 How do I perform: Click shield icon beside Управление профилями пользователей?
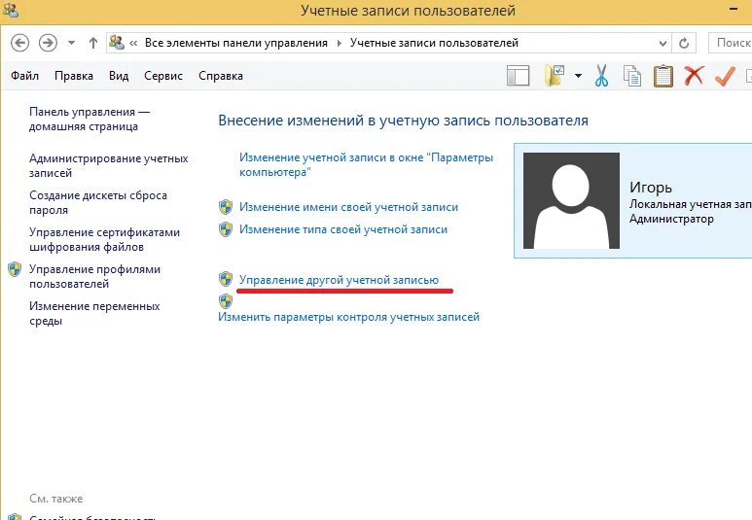pos(15,269)
